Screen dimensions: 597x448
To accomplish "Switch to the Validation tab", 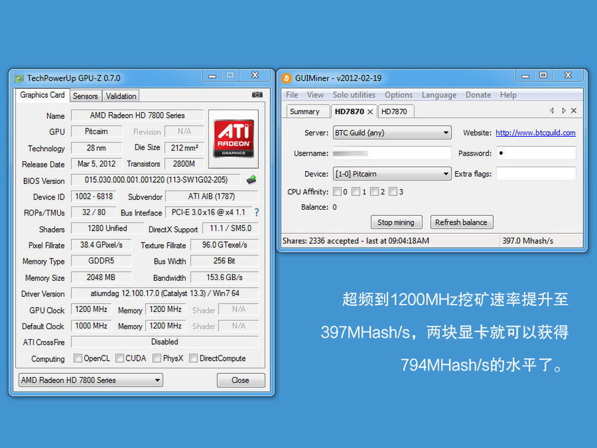I will click(121, 96).
